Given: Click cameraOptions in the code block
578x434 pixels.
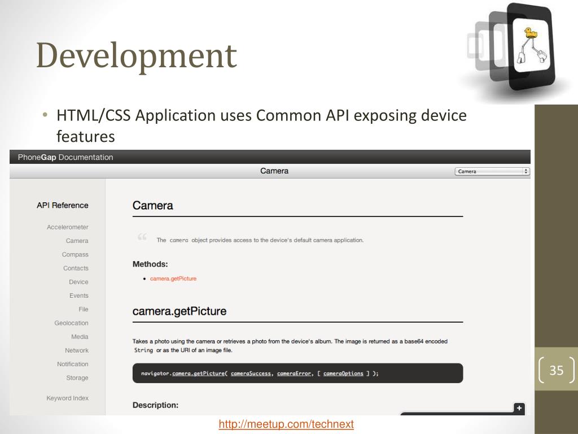Looking at the screenshot, I should 343,374.
